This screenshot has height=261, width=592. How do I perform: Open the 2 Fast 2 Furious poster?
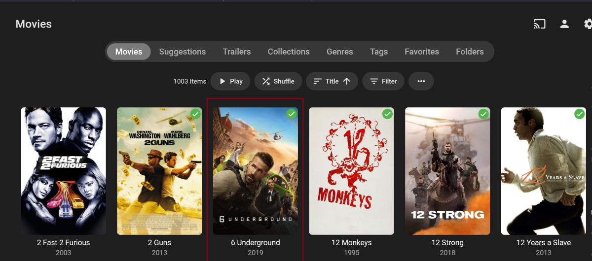(63, 171)
